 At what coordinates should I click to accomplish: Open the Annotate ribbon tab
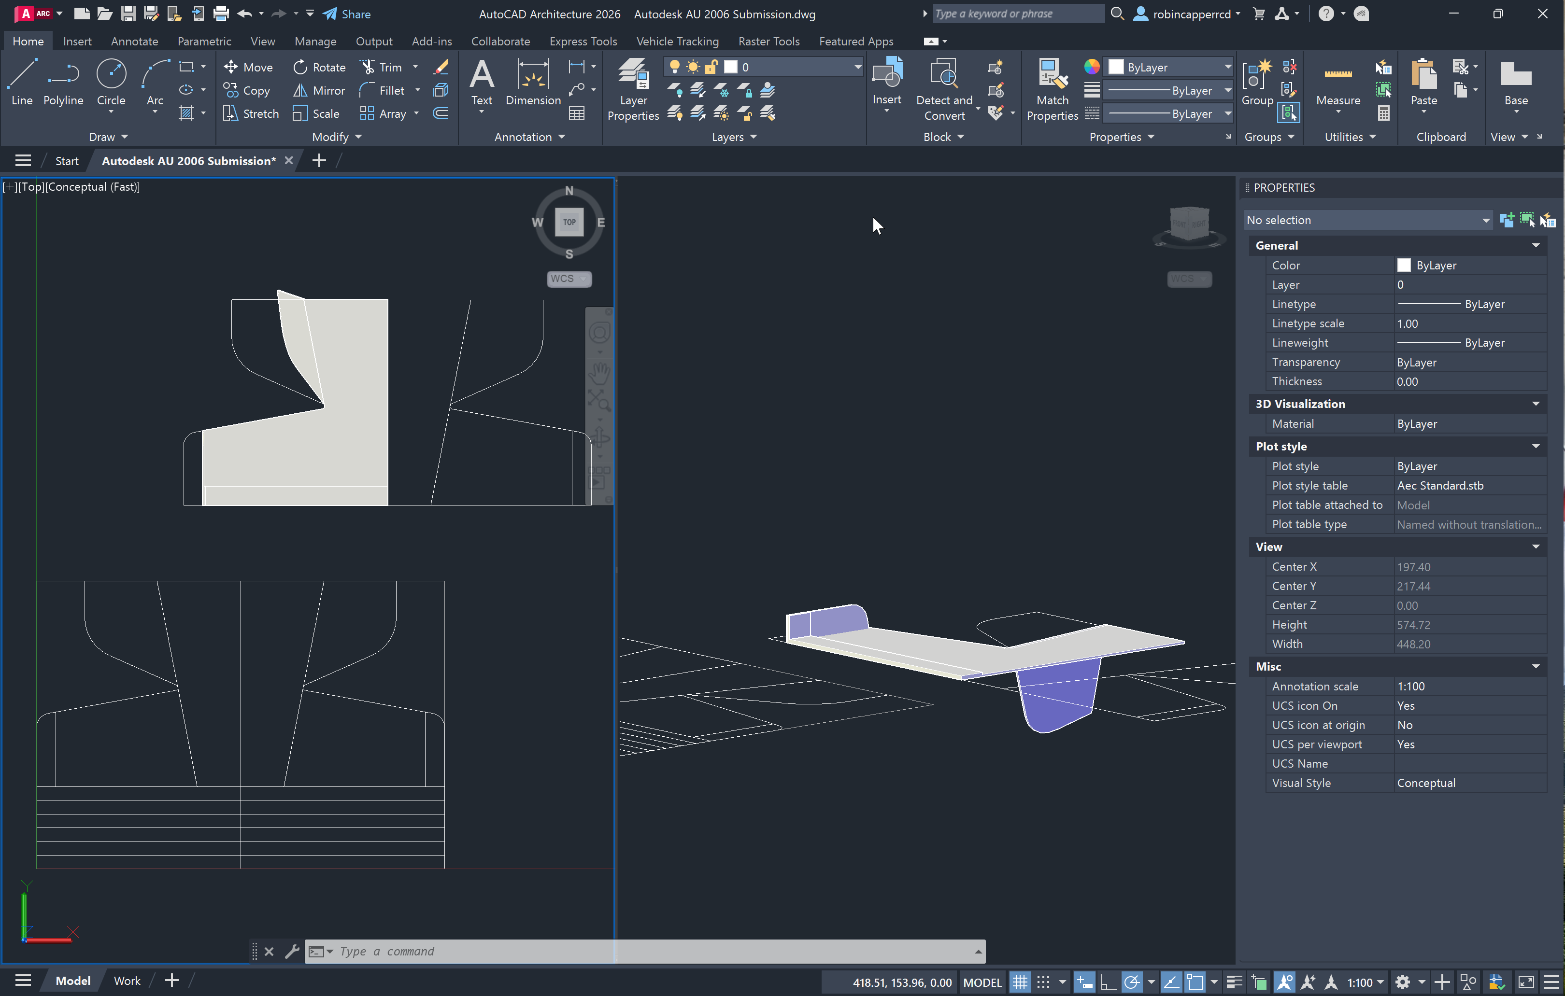(134, 41)
